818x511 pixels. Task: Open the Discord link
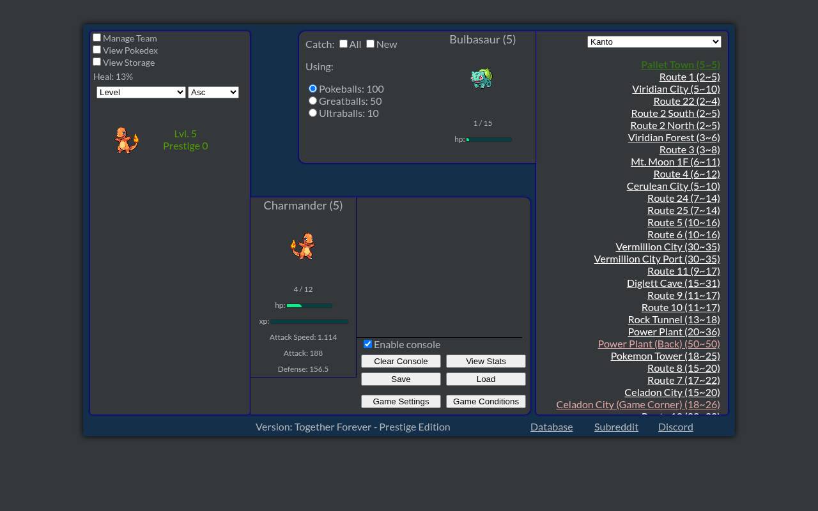pos(675,427)
